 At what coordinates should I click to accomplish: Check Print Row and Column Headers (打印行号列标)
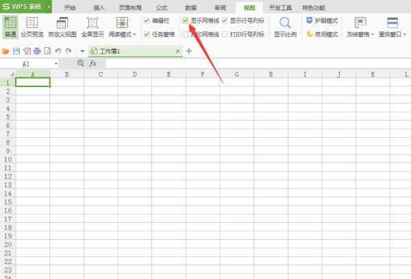click(x=225, y=34)
